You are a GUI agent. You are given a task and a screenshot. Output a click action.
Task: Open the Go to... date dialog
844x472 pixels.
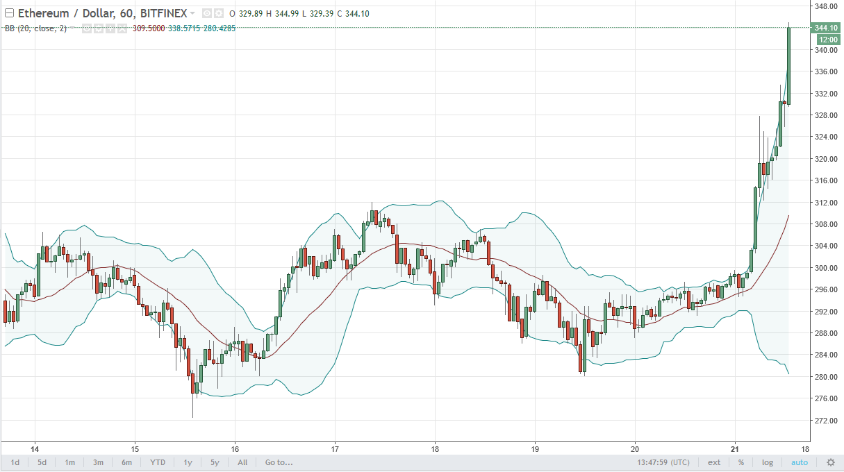[x=279, y=462]
